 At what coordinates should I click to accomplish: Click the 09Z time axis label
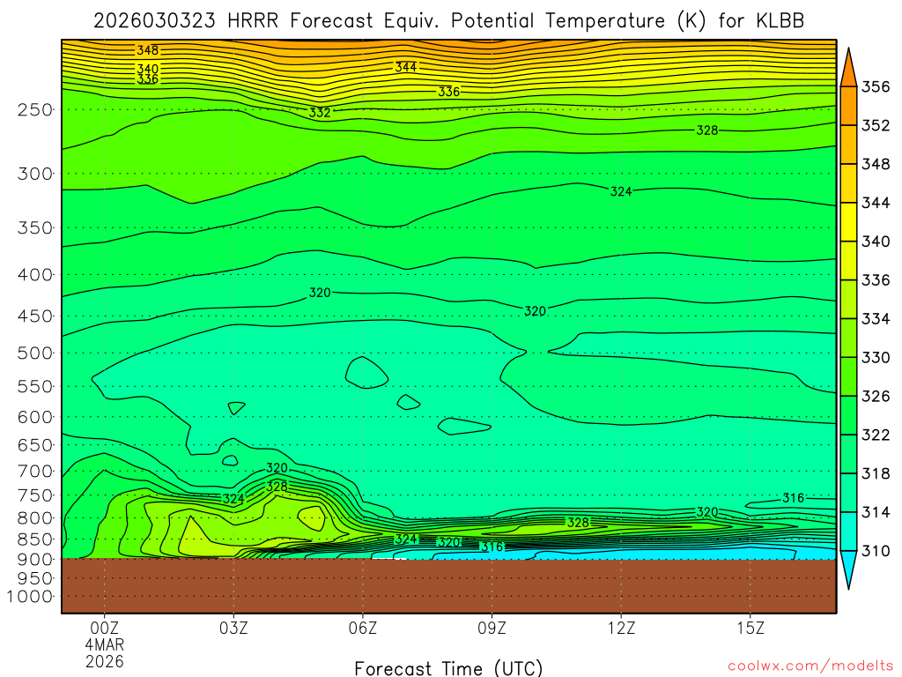(492, 628)
